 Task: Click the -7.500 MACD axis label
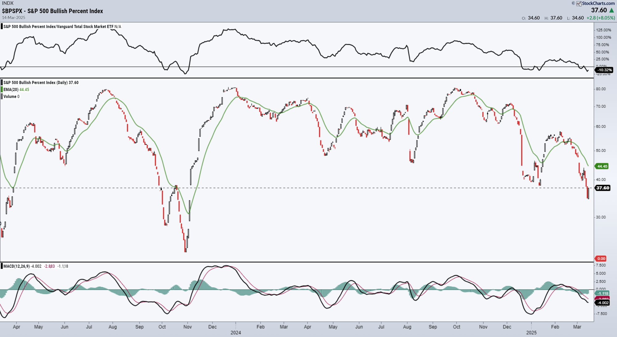(x=601, y=314)
